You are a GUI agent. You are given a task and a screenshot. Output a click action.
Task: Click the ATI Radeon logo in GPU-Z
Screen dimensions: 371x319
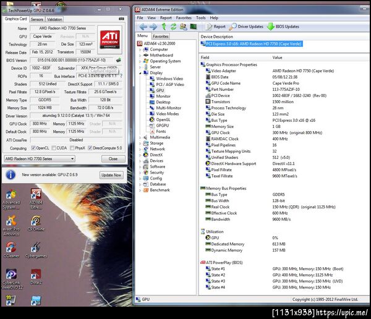(x=110, y=40)
